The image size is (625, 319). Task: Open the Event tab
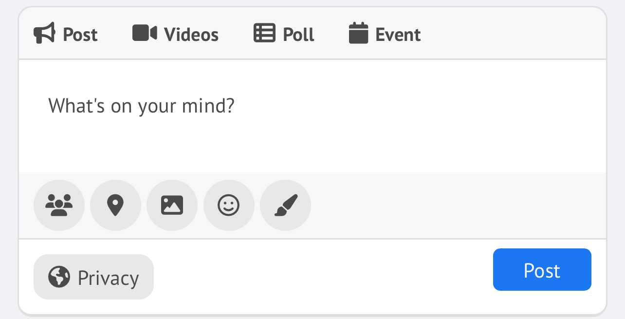[398, 35]
